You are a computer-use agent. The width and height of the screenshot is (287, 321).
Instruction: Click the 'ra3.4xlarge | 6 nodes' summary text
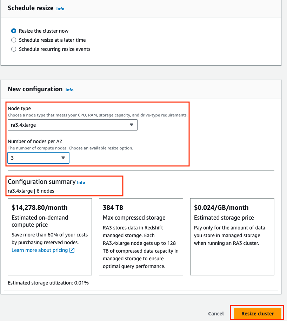(x=31, y=191)
